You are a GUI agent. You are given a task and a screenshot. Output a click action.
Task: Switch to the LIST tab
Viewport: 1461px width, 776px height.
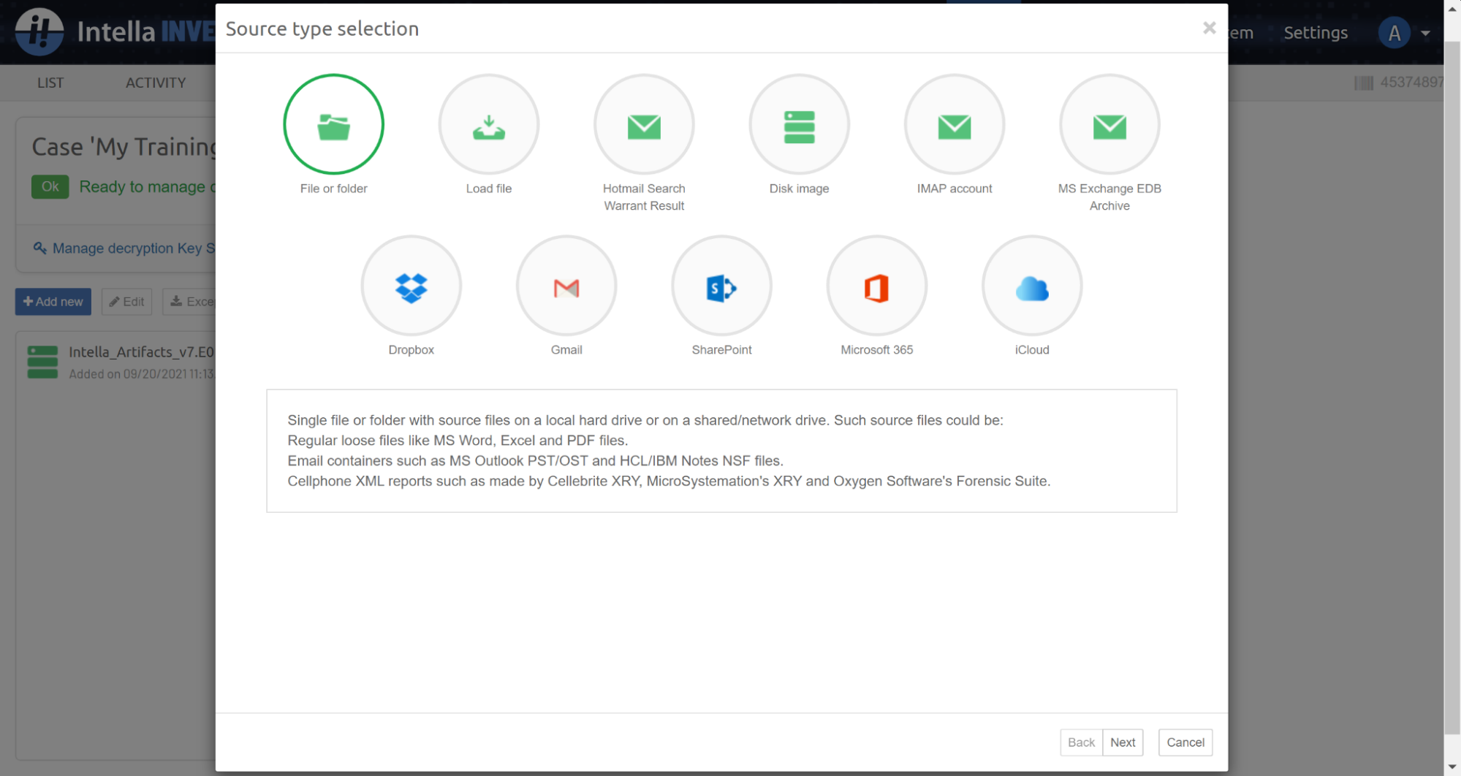(x=50, y=83)
